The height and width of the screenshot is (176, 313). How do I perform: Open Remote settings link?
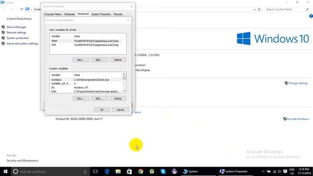point(16,33)
